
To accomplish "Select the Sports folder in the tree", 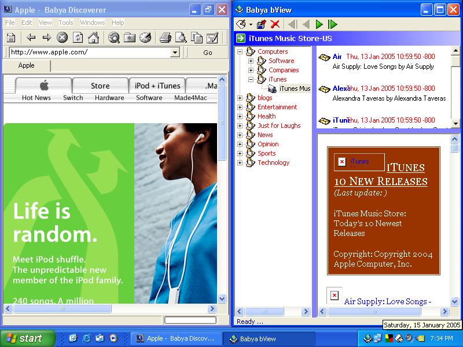I will click(266, 153).
